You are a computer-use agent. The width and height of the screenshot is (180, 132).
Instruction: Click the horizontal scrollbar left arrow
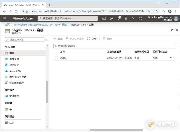click(x=2, y=130)
